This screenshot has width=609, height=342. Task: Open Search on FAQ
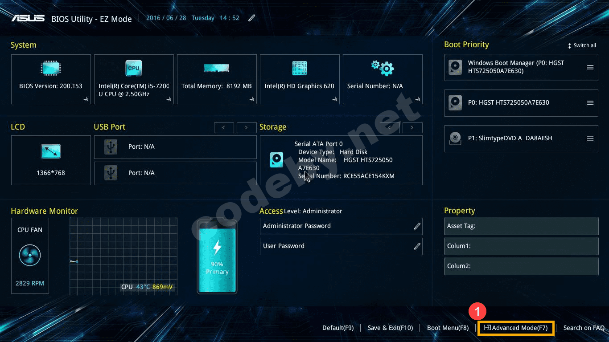pos(584,328)
